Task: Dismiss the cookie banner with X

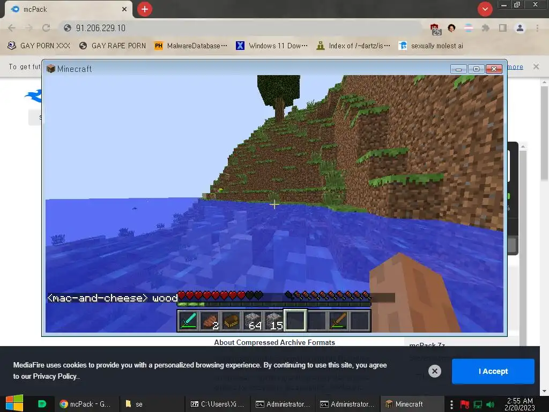Action: tap(434, 371)
